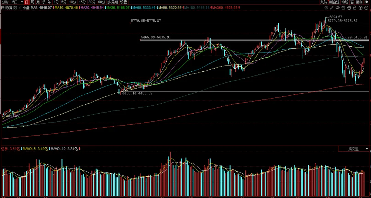Switch to 5分 minute chart

click(64, 2)
